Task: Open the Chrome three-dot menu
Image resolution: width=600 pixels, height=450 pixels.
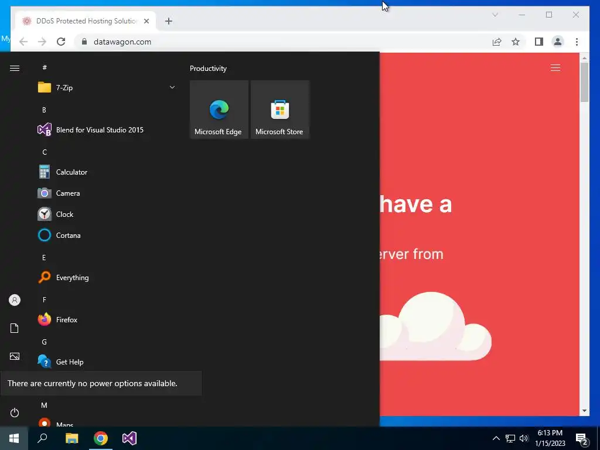Action: click(x=577, y=42)
